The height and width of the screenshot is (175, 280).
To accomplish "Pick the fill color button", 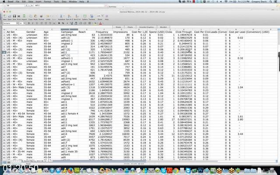I will click(x=95, y=23).
